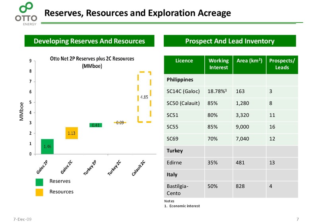Click the 18.78% working interest cell
The height and width of the screenshot is (224, 318).
(x=219, y=92)
